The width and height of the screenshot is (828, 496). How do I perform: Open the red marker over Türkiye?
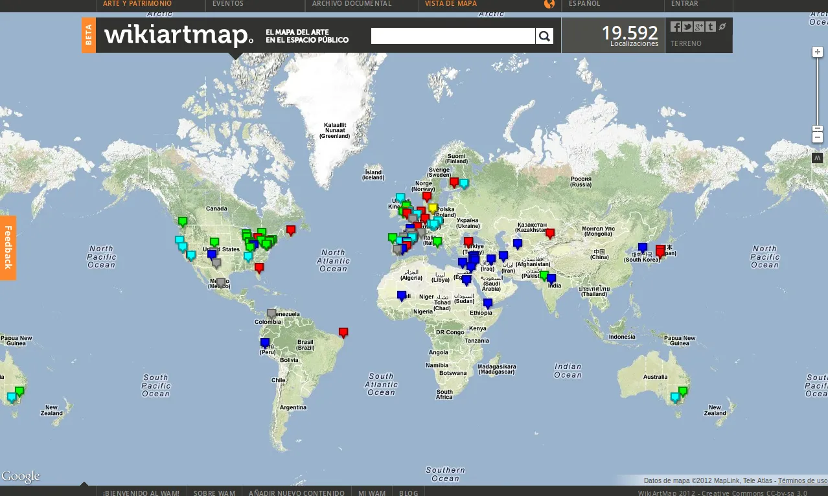click(x=468, y=242)
